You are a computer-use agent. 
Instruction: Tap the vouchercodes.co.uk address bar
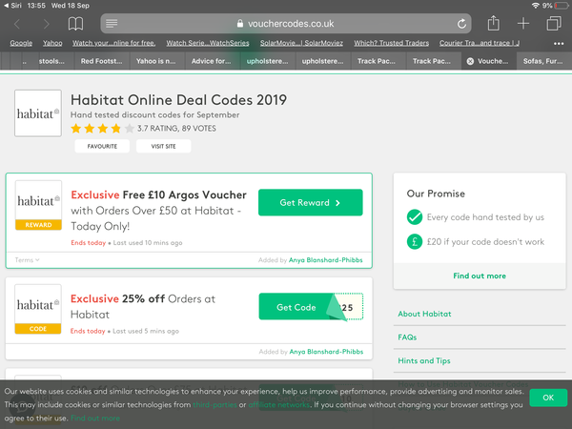pyautogui.click(x=286, y=24)
